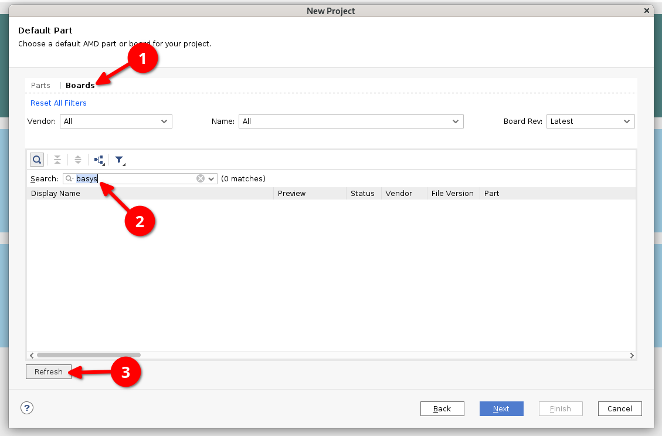Screen dimensions: 662x436
Task: Go Back to previous wizard step
Action: click(442, 408)
